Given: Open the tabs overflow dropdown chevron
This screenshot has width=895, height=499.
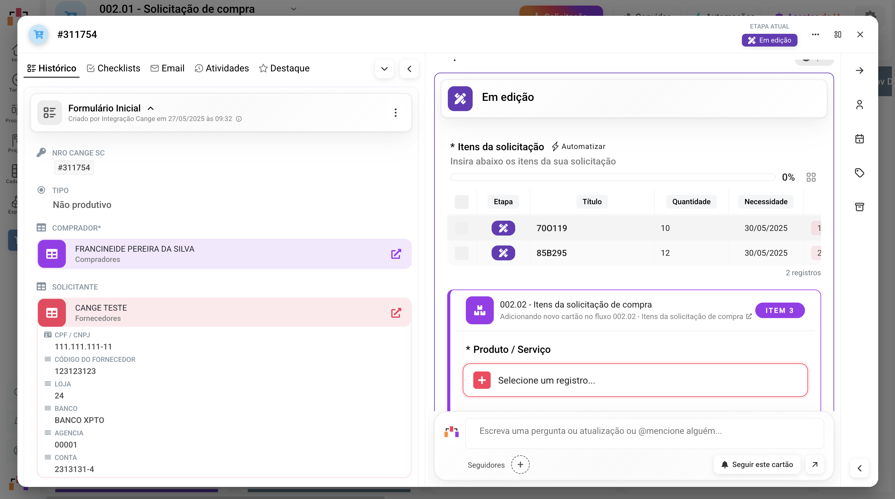Looking at the screenshot, I should point(384,69).
